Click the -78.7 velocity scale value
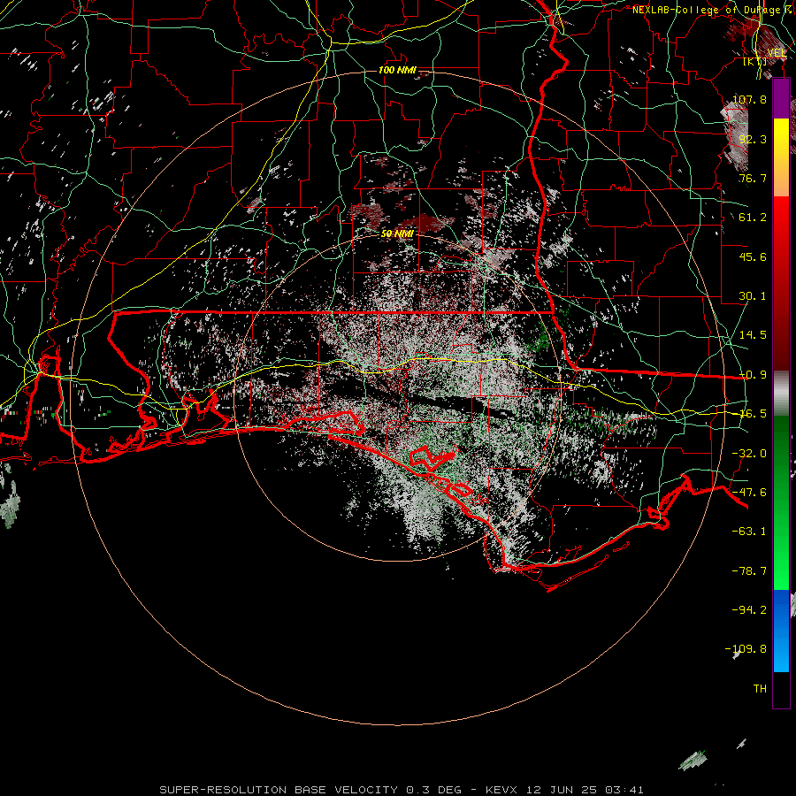Viewport: 796px width, 796px height. [749, 571]
